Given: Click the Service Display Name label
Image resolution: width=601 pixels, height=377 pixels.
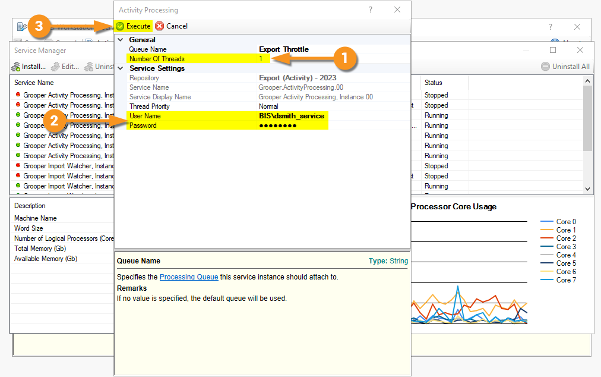Looking at the screenshot, I should [x=160, y=97].
